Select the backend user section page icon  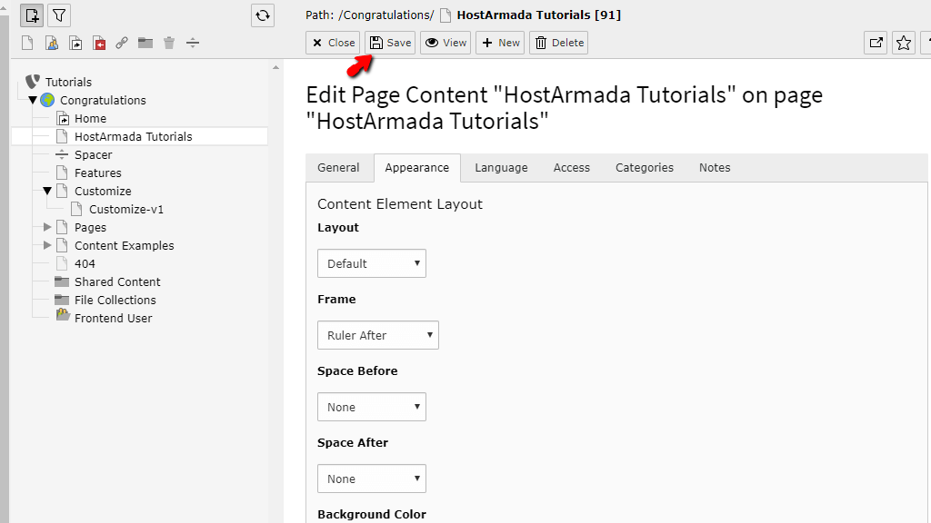(x=52, y=43)
